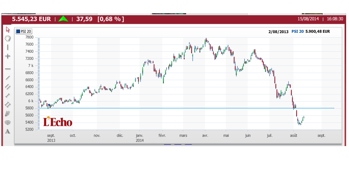349x171 pixels.
Task: Choose the measured segment line tool
Action: click(8, 95)
